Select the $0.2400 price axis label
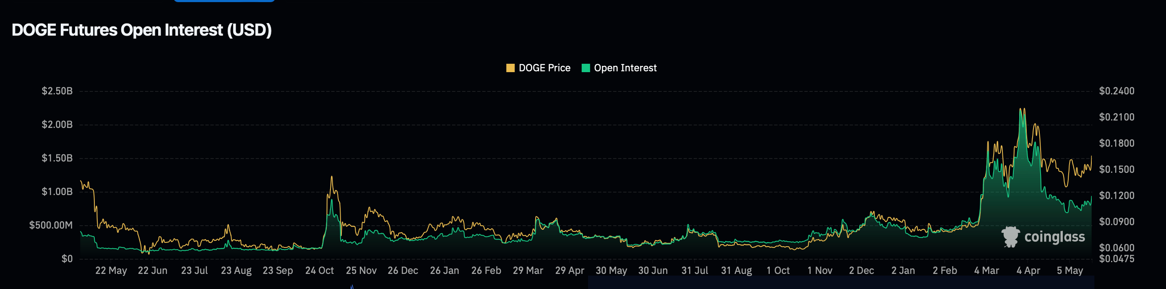Viewport: 1166px width, 289px height. pyautogui.click(x=1117, y=91)
